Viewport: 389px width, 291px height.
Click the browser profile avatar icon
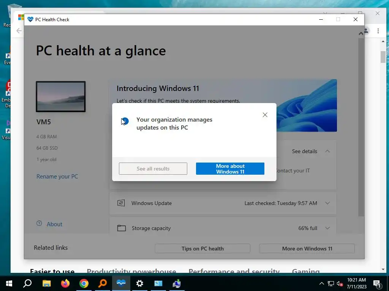tap(367, 31)
